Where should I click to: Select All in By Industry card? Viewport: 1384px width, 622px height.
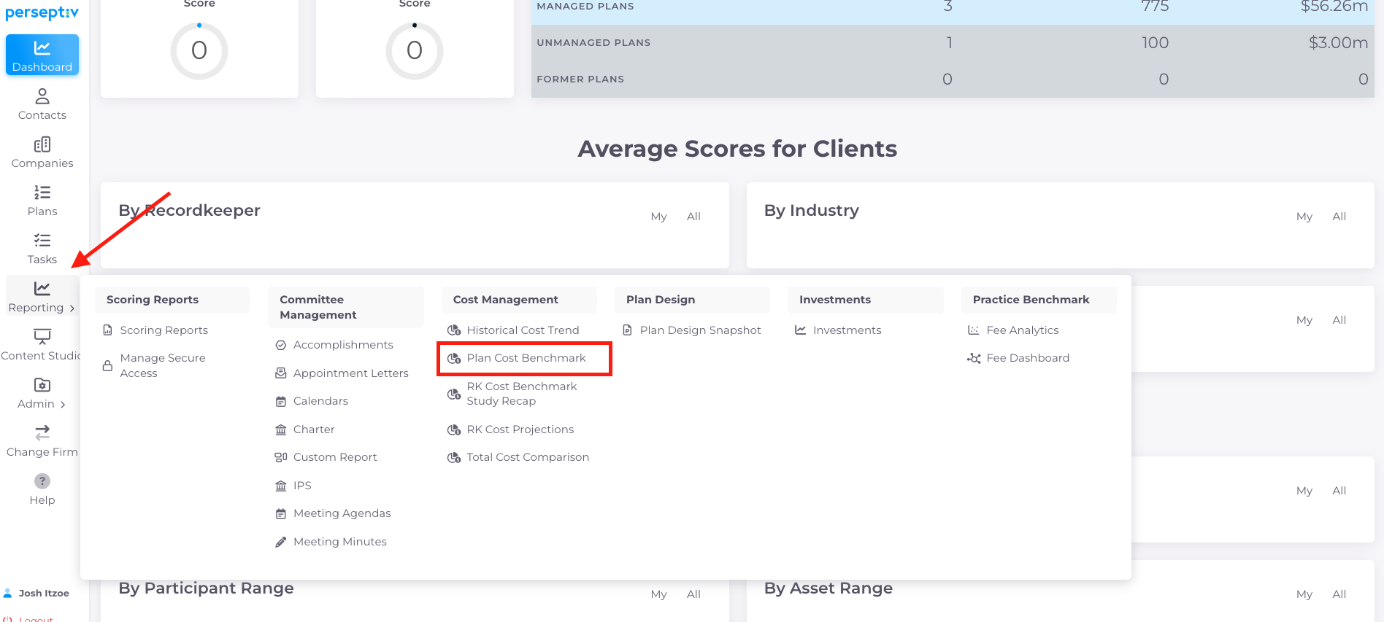coord(1339,217)
